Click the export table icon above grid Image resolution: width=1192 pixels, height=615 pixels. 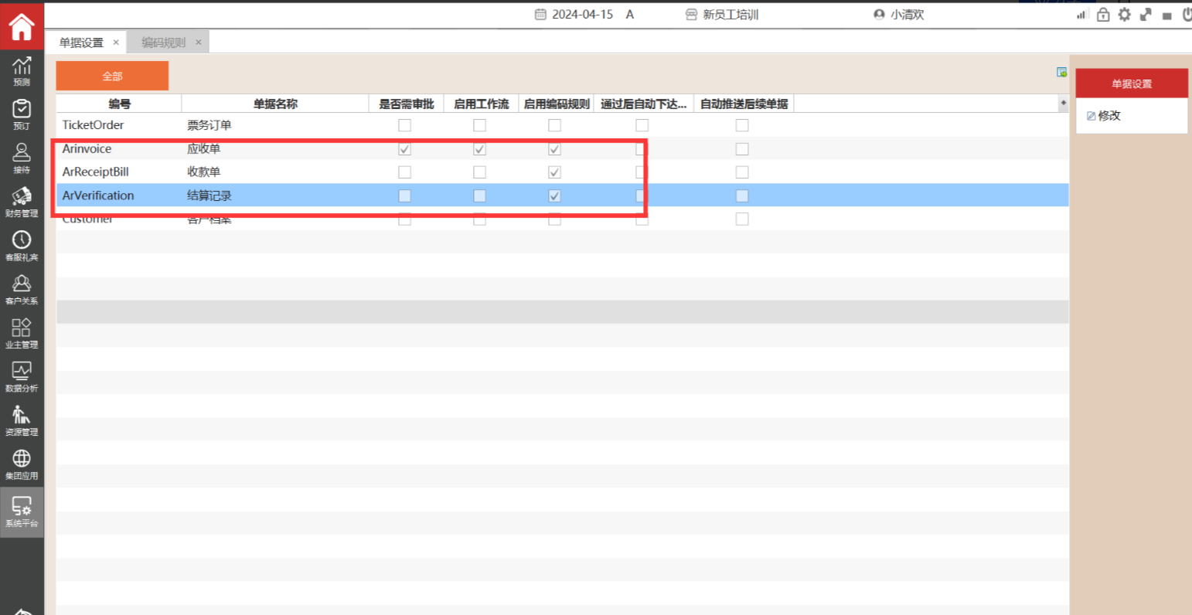tap(1061, 73)
